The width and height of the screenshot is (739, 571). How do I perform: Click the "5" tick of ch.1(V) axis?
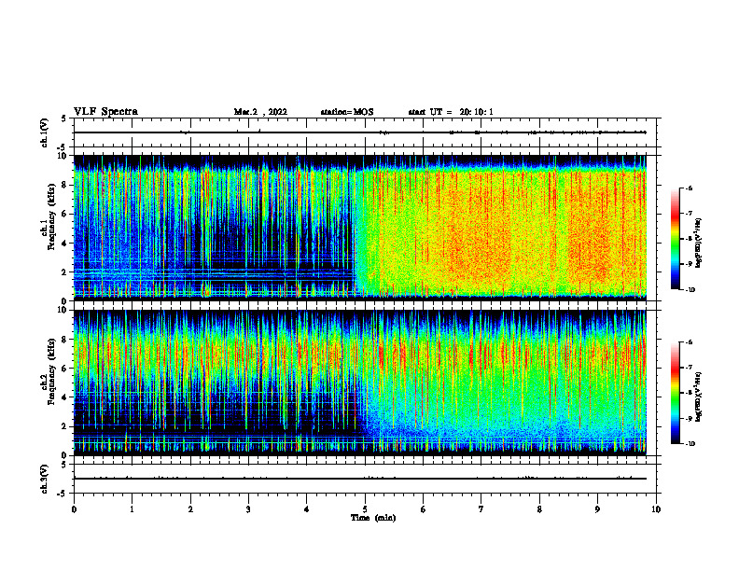pyautogui.click(x=64, y=119)
